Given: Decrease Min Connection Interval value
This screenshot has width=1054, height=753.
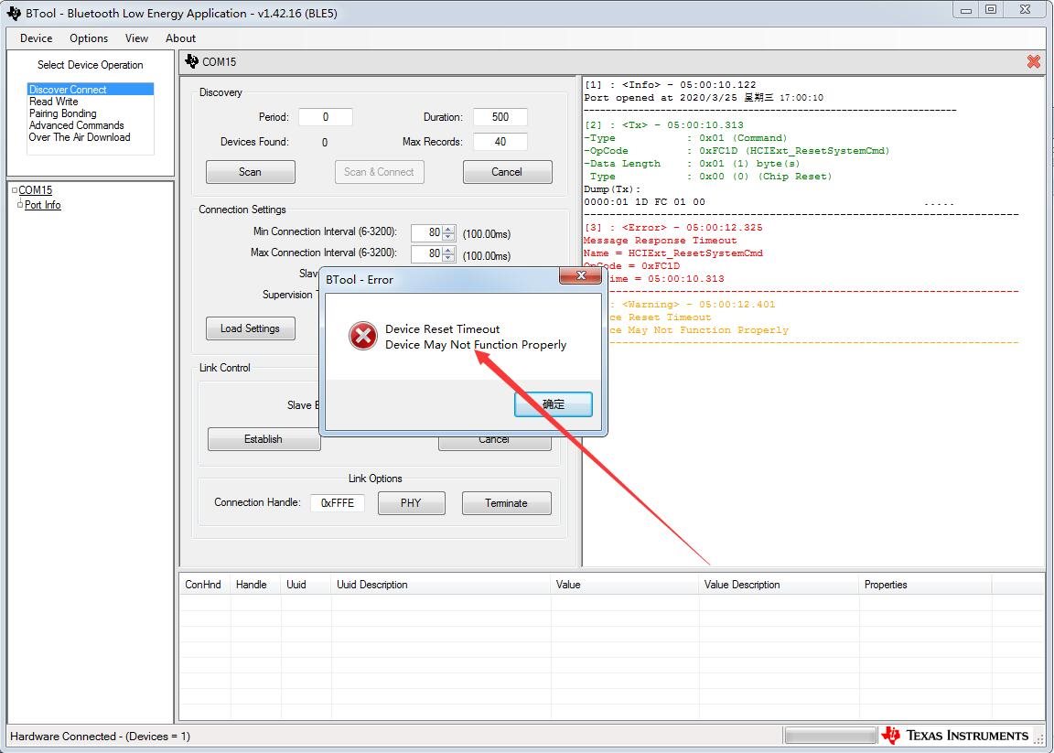Looking at the screenshot, I should coord(448,237).
